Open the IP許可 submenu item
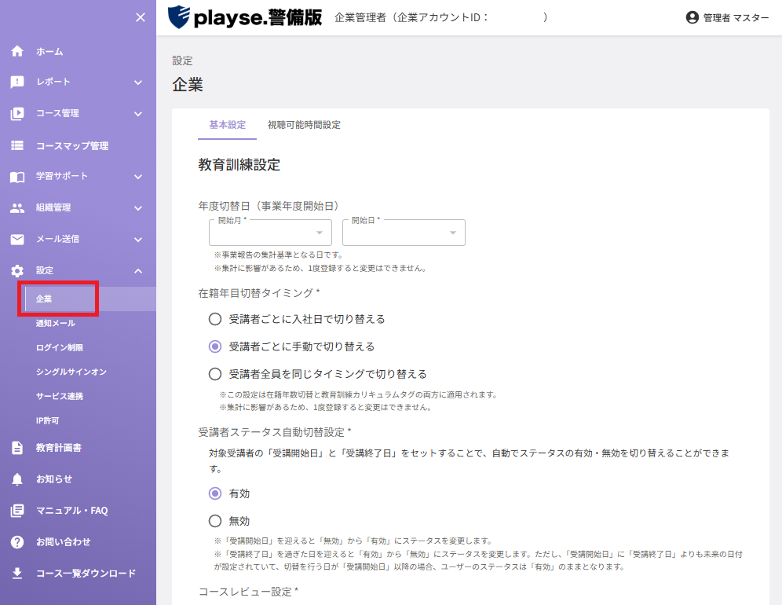The height and width of the screenshot is (605, 782). (x=47, y=421)
